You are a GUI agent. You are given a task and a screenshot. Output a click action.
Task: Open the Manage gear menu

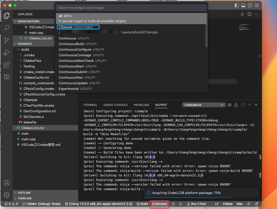coord(7,195)
